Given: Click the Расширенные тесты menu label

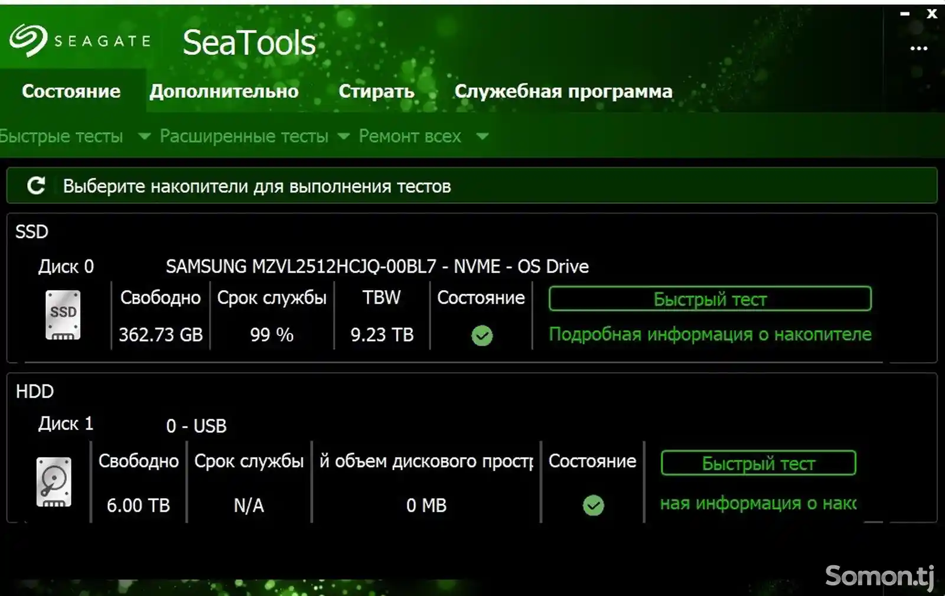Looking at the screenshot, I should (244, 136).
